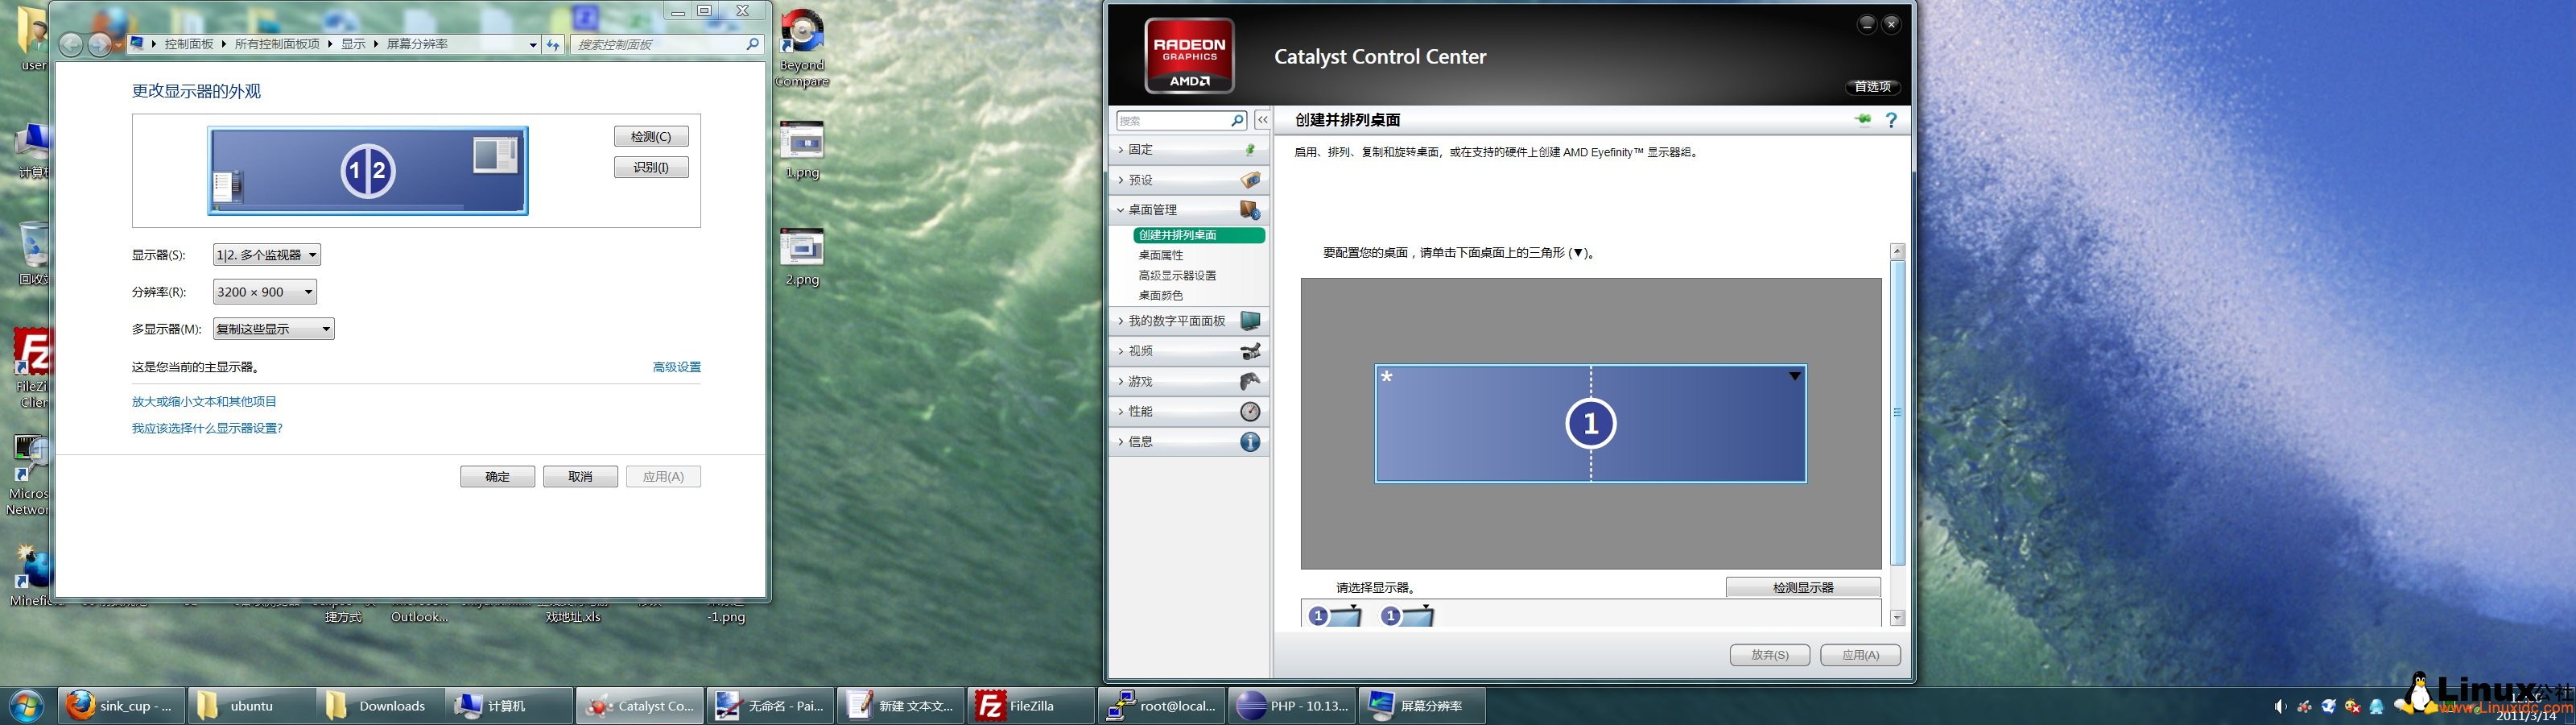
Task: Click the 检测显示器 button
Action: coord(1802,588)
